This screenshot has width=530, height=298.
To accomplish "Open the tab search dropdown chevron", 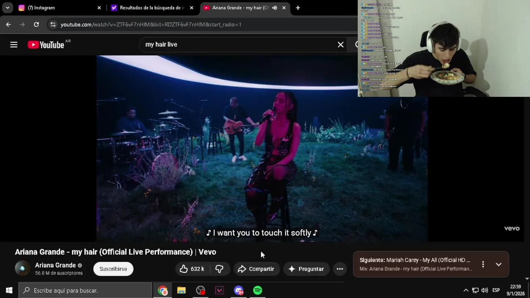I will pos(7,7).
